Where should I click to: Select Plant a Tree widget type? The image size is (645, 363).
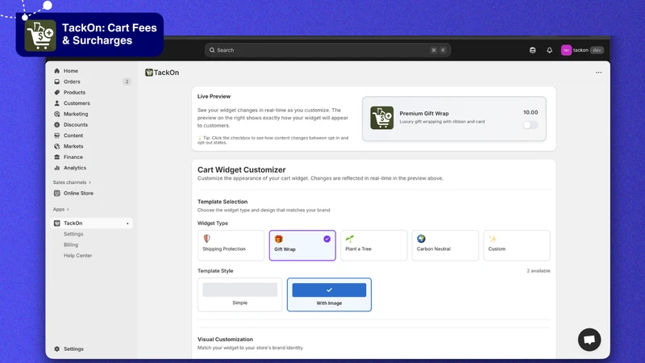(x=374, y=245)
